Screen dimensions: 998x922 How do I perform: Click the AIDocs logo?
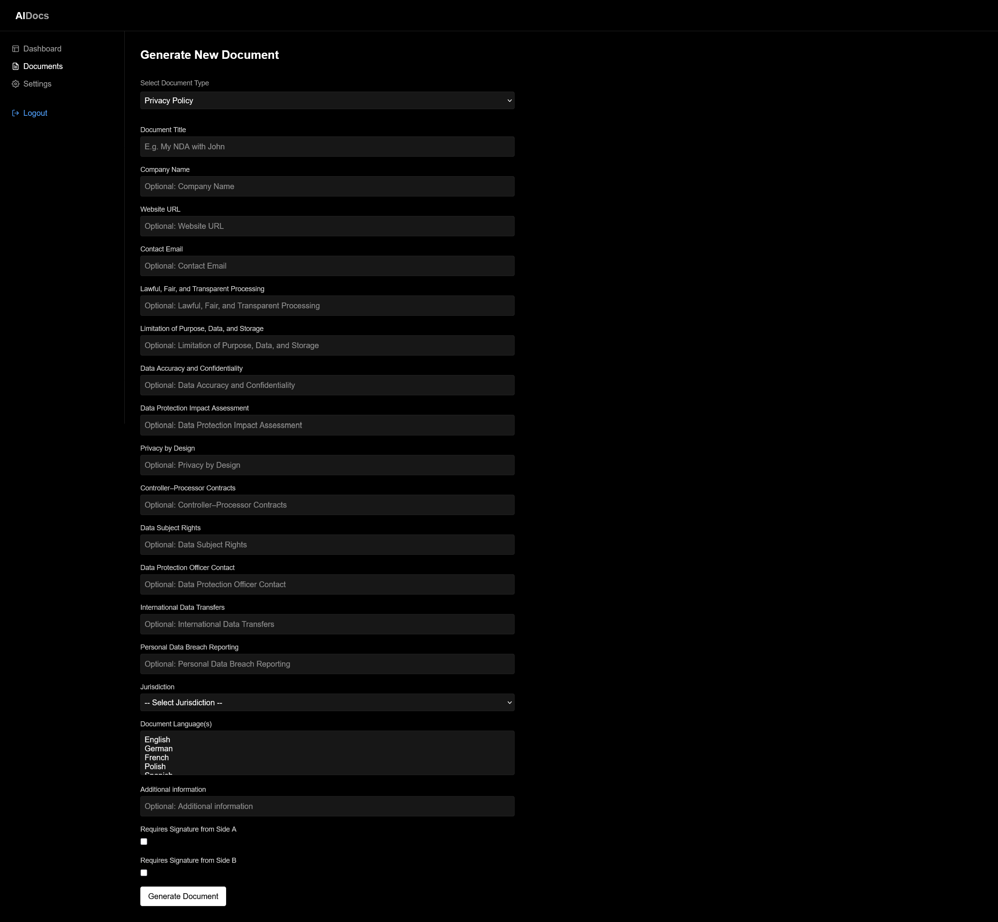32,16
